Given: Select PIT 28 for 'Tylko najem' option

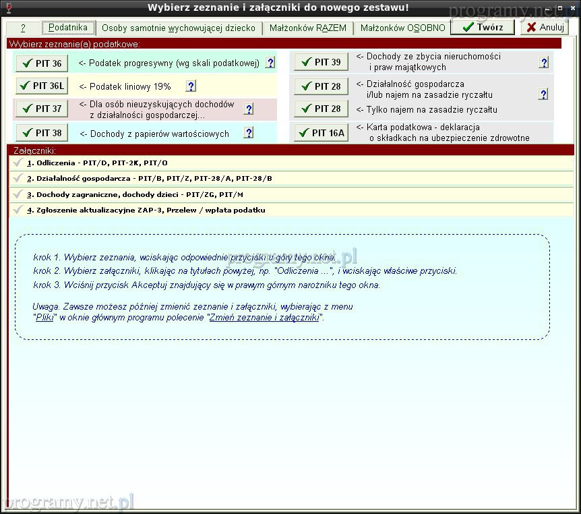Looking at the screenshot, I should pyautogui.click(x=321, y=109).
